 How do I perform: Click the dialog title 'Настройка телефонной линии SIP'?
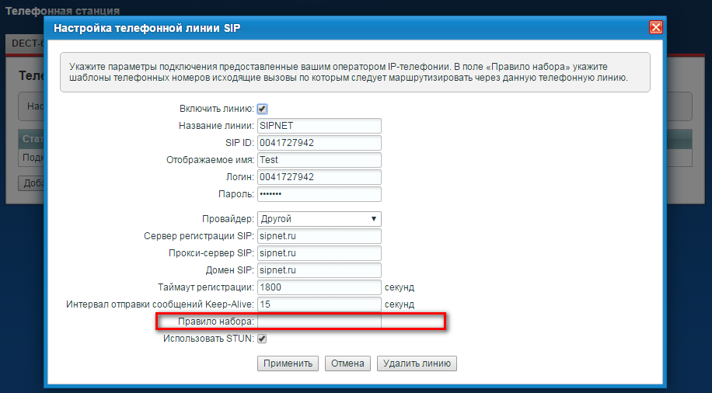(x=147, y=29)
